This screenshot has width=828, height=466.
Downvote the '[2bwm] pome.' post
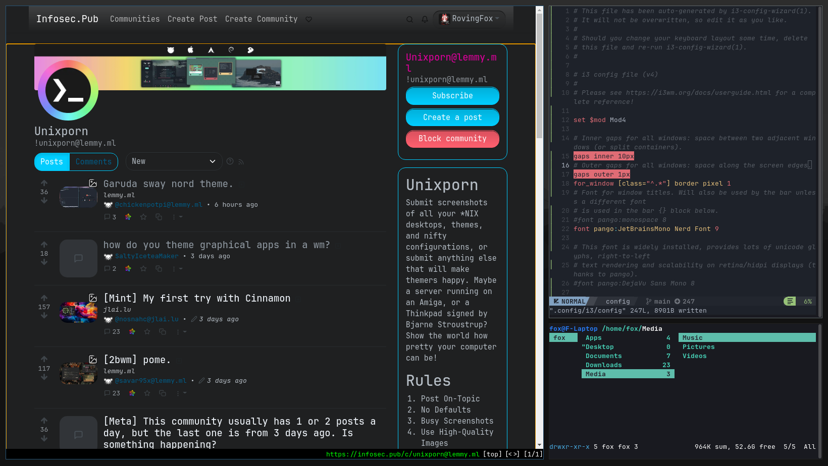point(44,377)
